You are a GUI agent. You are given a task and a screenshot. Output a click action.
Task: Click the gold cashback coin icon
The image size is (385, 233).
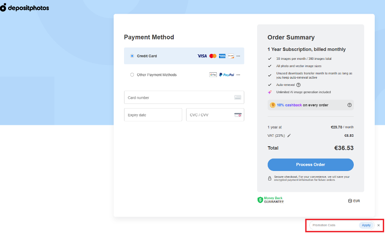click(x=272, y=105)
